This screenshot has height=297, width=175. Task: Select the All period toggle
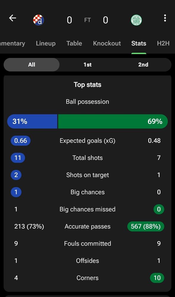click(31, 64)
